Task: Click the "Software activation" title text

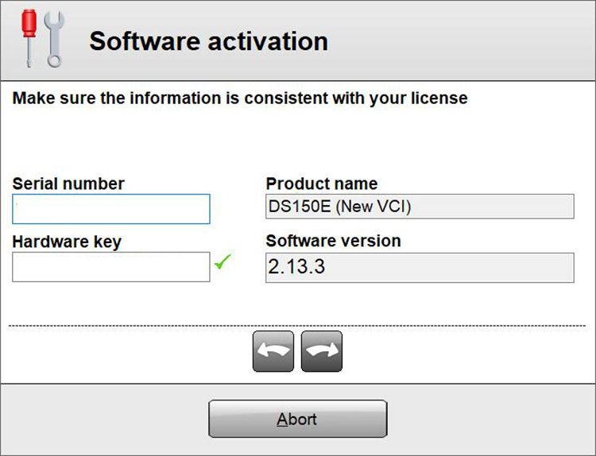Action: [x=208, y=41]
